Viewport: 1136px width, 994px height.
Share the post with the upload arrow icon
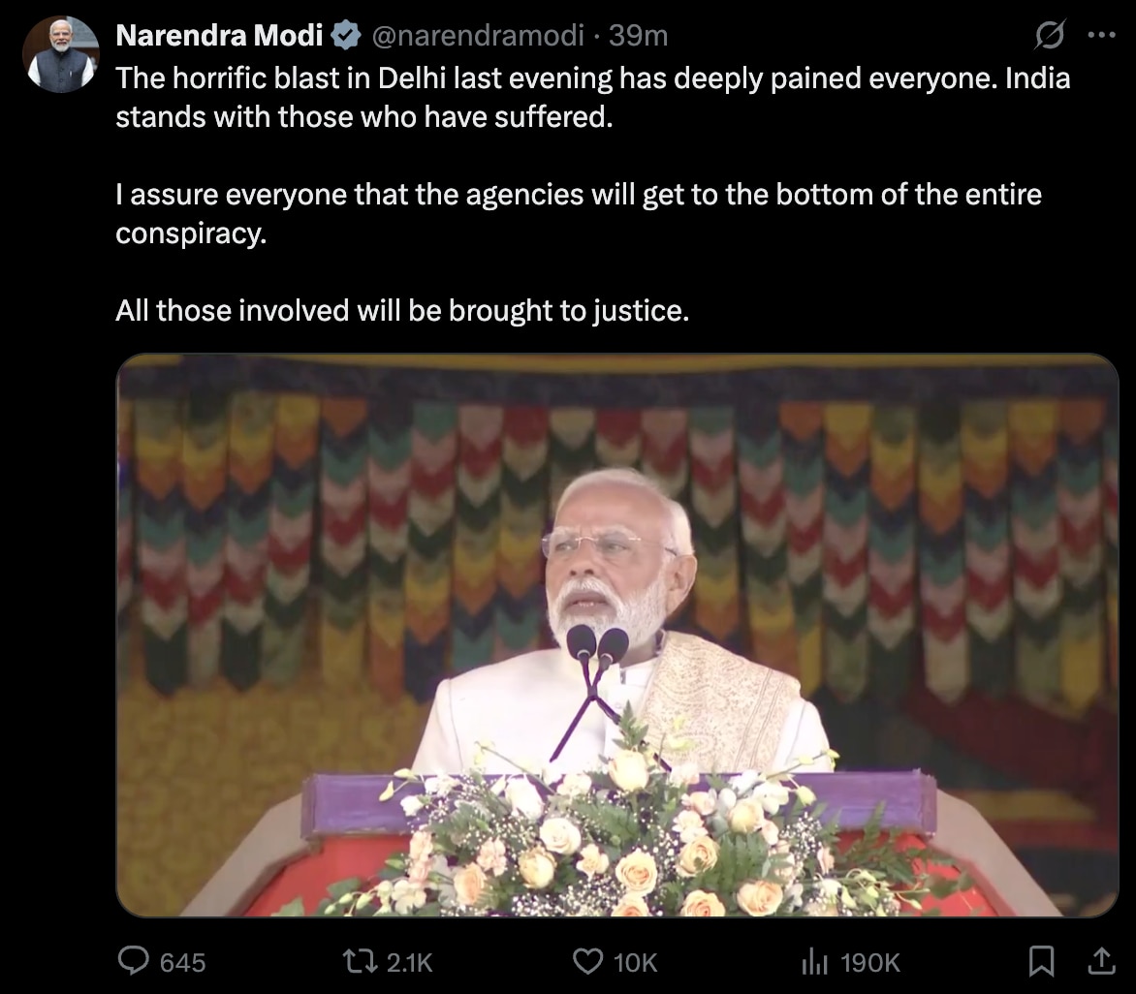[1104, 962]
